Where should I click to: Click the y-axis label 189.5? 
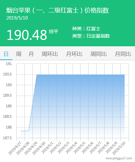[7, 96]
